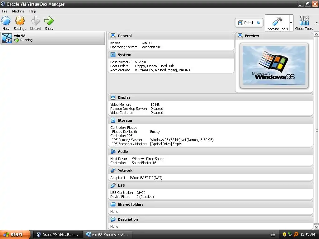Click the Audio section speaker icon
319x239 pixels.
tap(113, 152)
